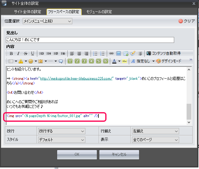Switch to the モジュールの設定 tab
The image size is (199, 169).
(x=99, y=12)
